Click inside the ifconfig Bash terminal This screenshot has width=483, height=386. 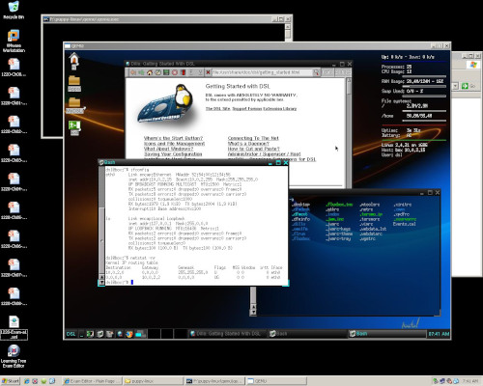pos(196,225)
